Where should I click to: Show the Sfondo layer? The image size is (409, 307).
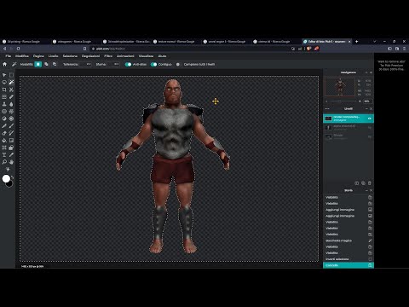pos(370,137)
